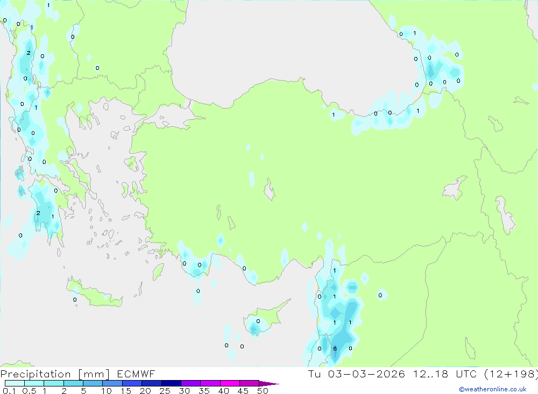The image size is (538, 394).
Task: Click the '35' legend scale label
Action: [204, 391]
